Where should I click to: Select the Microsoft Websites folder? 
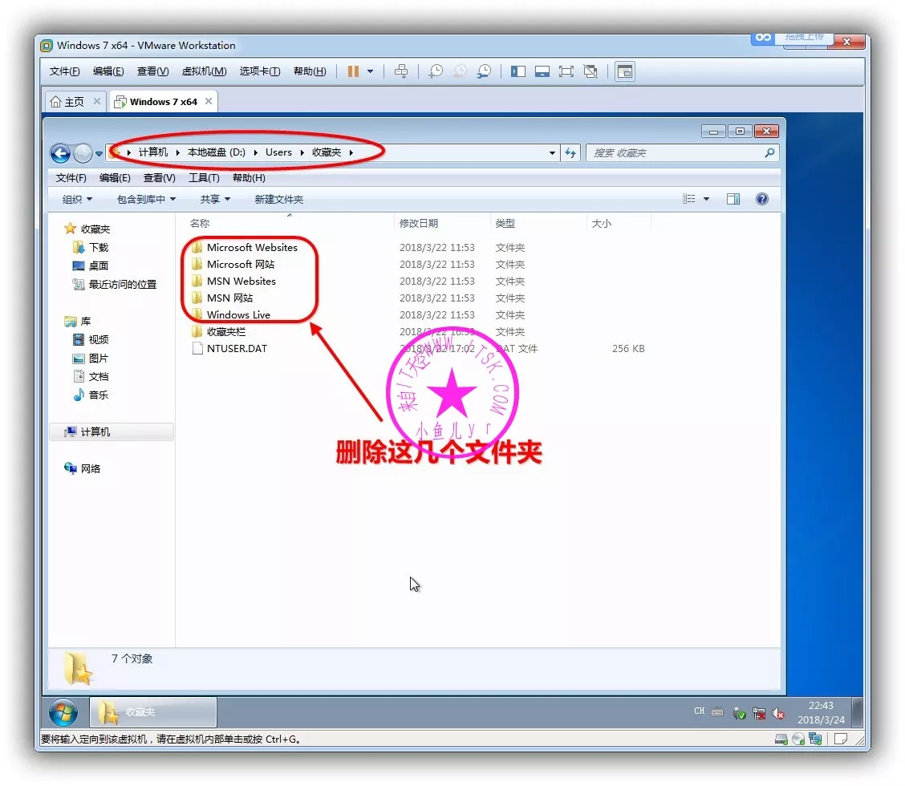251,247
